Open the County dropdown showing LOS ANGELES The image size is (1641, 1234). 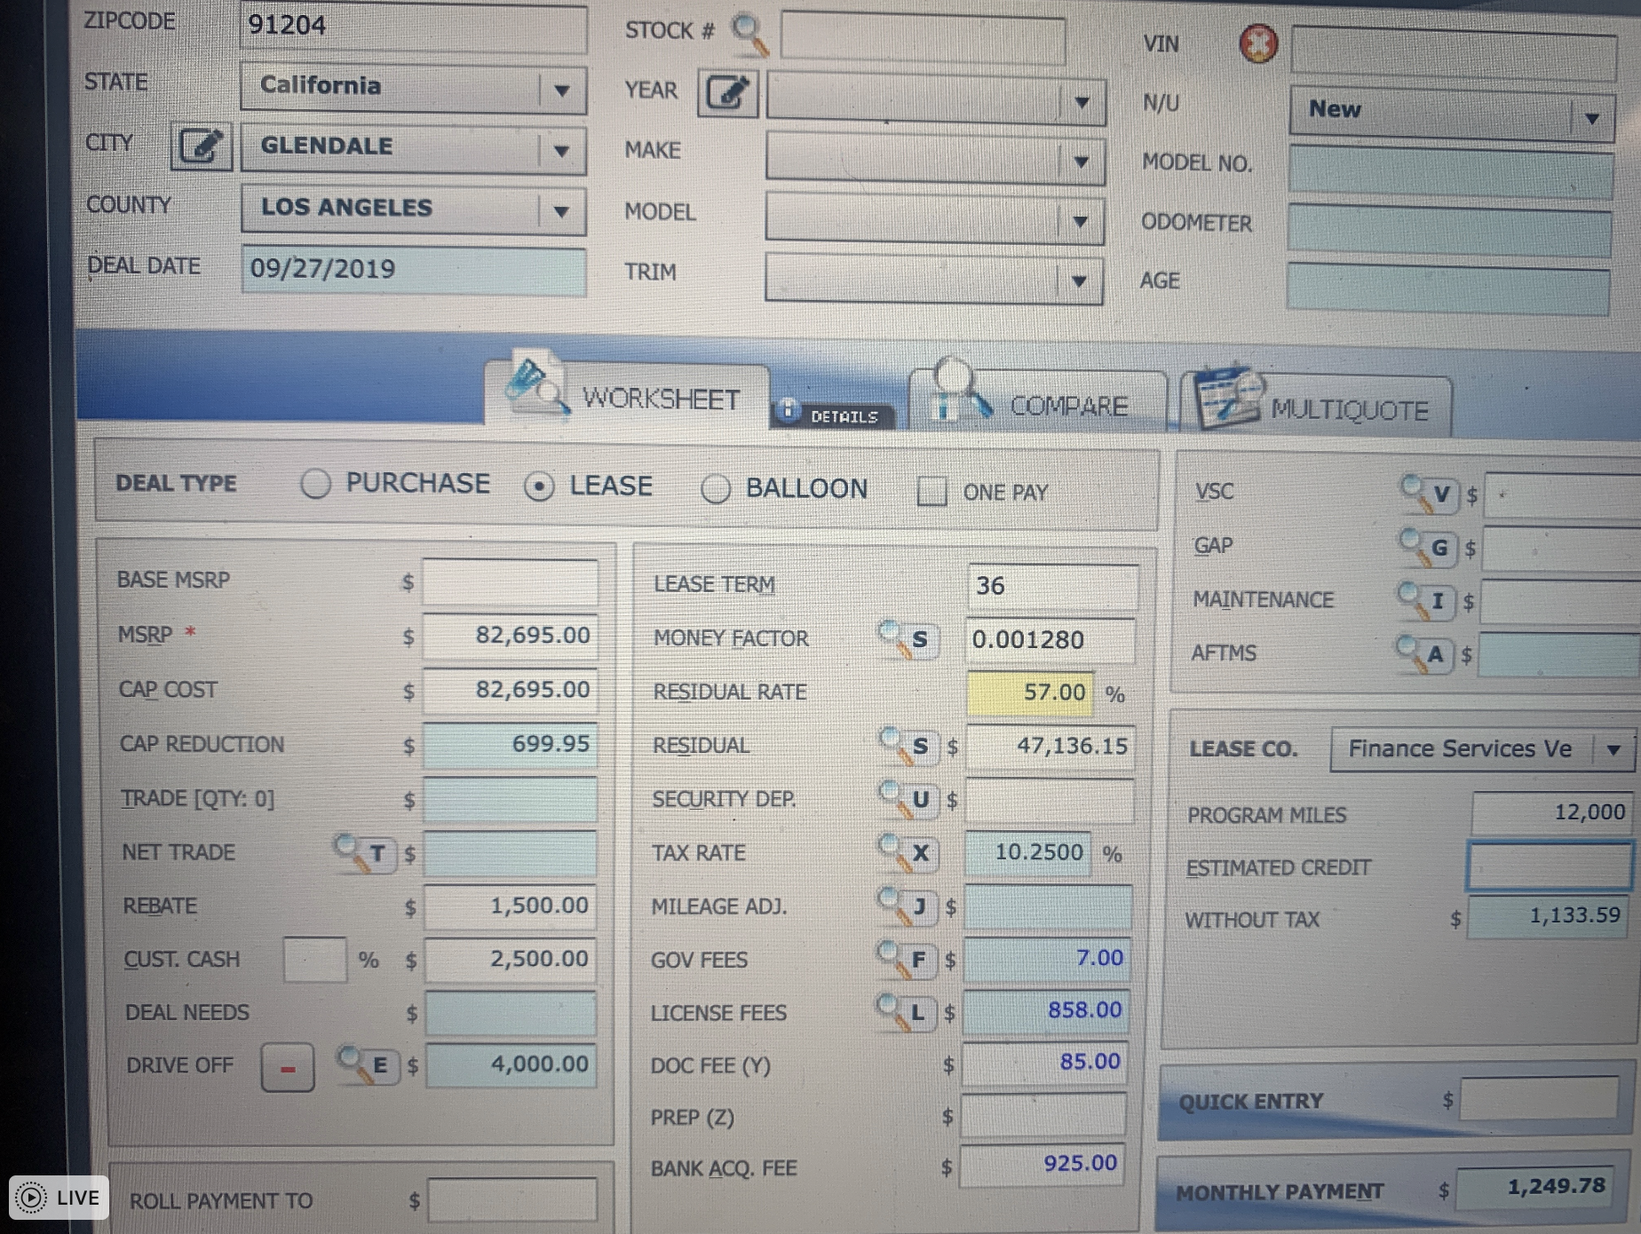[x=413, y=210]
